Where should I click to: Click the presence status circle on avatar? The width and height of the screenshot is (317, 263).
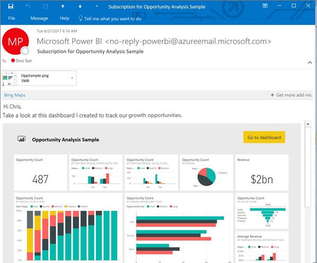pos(25,51)
